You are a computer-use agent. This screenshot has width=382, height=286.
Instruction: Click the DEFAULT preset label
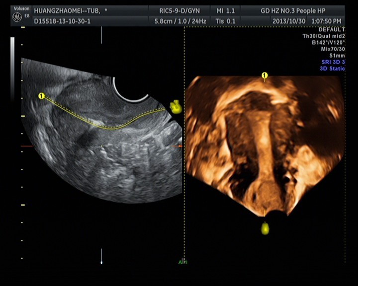click(332, 30)
